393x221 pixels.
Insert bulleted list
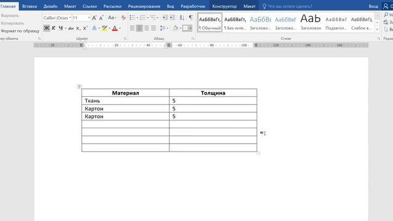(x=133, y=18)
